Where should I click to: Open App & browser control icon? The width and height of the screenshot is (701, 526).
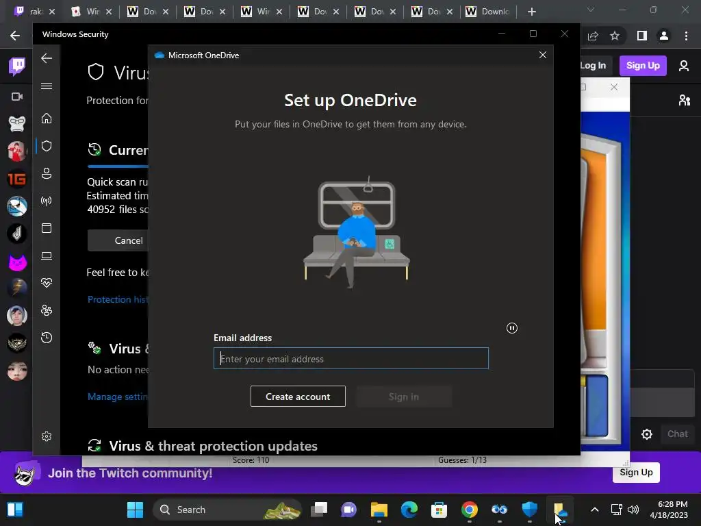[x=47, y=228]
